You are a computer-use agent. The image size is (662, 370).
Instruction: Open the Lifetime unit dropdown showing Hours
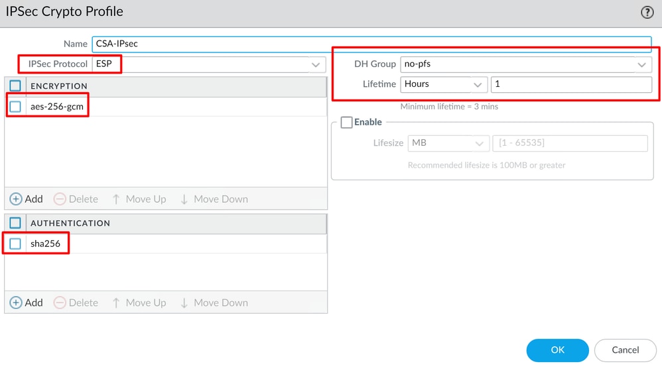(x=444, y=84)
